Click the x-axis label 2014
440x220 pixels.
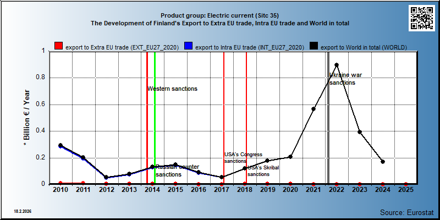(x=152, y=190)
